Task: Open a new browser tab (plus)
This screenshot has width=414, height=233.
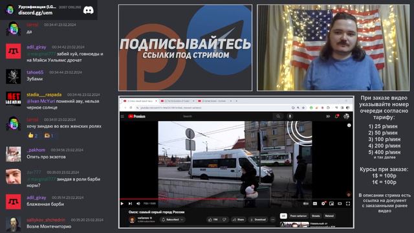Action: point(237,101)
